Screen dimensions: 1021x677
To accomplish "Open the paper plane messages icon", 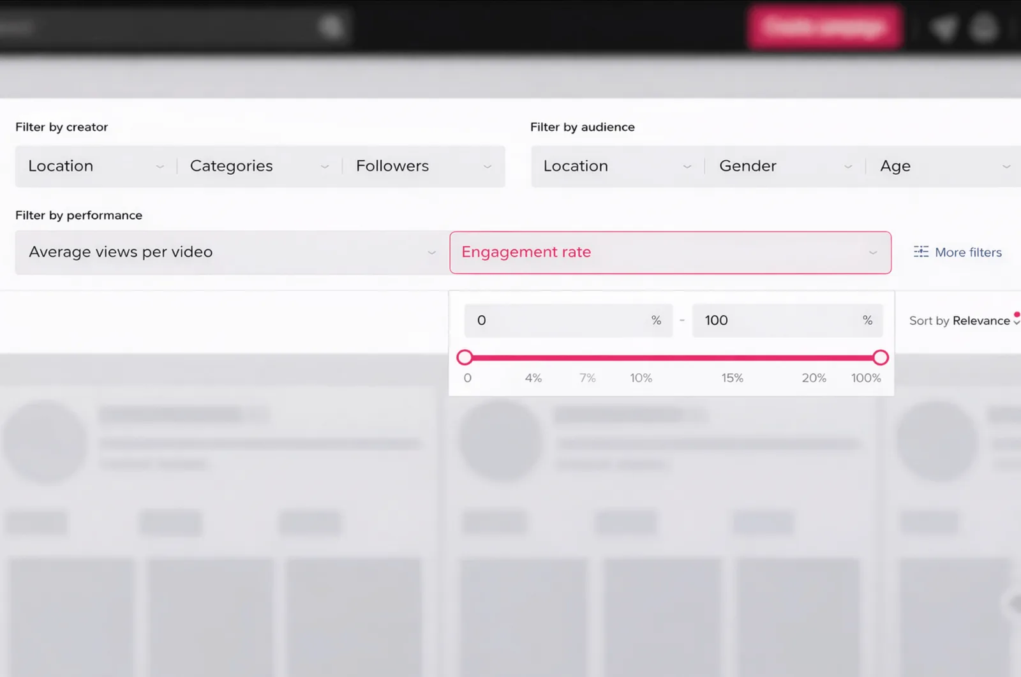I will pyautogui.click(x=943, y=28).
